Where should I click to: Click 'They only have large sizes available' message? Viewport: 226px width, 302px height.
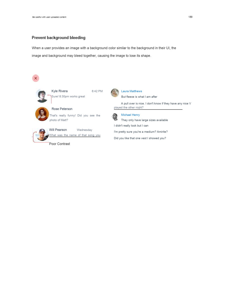pyautogui.click(x=144, y=120)
